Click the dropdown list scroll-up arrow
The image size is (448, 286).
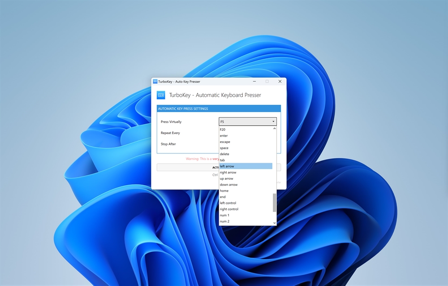[x=275, y=128]
